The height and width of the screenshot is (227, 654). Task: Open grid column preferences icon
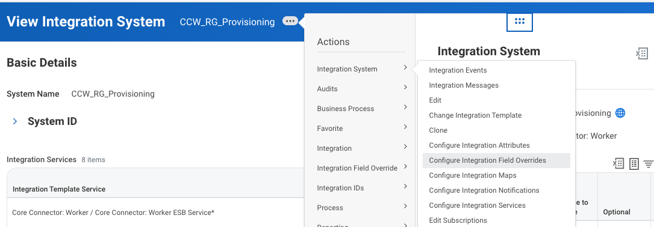pos(634,164)
